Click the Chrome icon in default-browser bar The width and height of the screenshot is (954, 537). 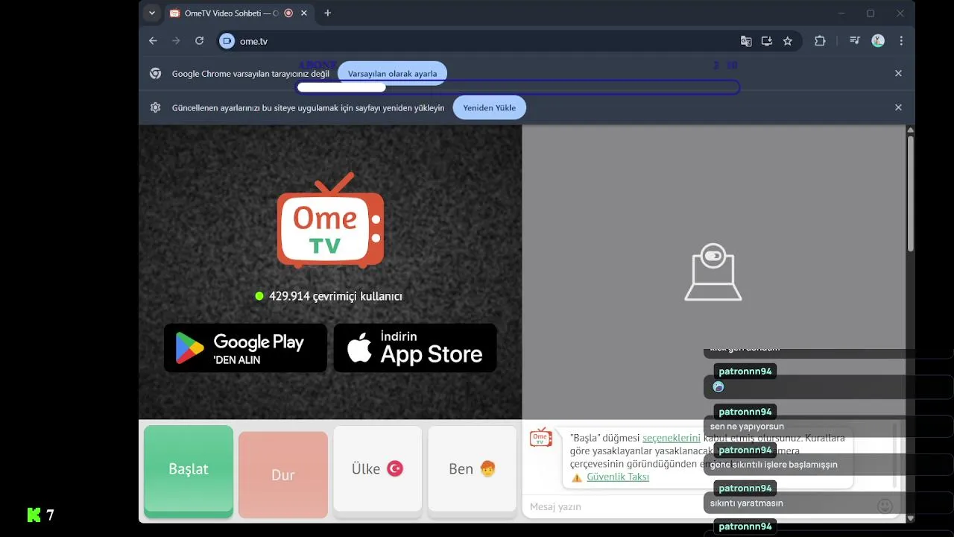coord(155,73)
